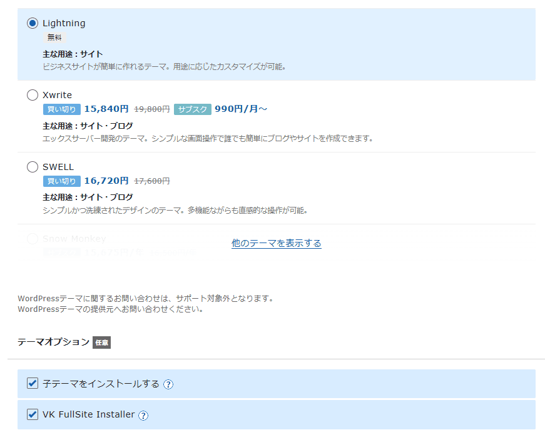Image resolution: width=545 pixels, height=435 pixels.
Task: Click the Lightning theme name label
Action: 64,23
